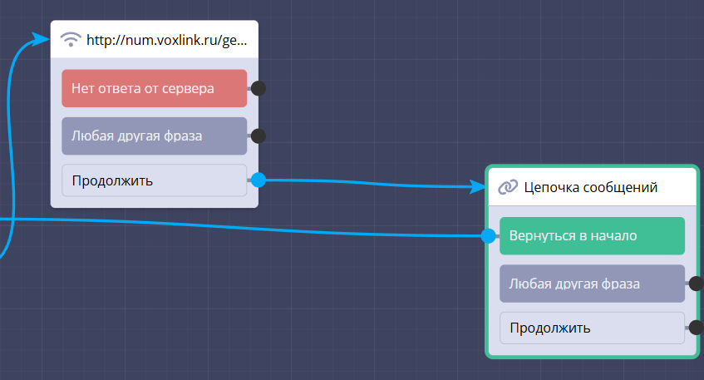704x380 pixels.
Task: Click blue connector dot left of Вернуться в начало
Action: (489, 236)
